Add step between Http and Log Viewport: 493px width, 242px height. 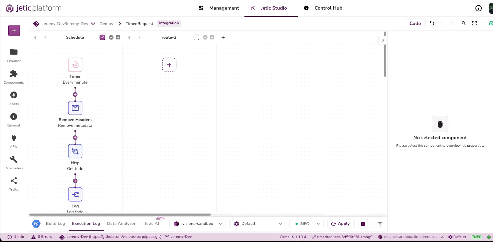pyautogui.click(x=75, y=181)
